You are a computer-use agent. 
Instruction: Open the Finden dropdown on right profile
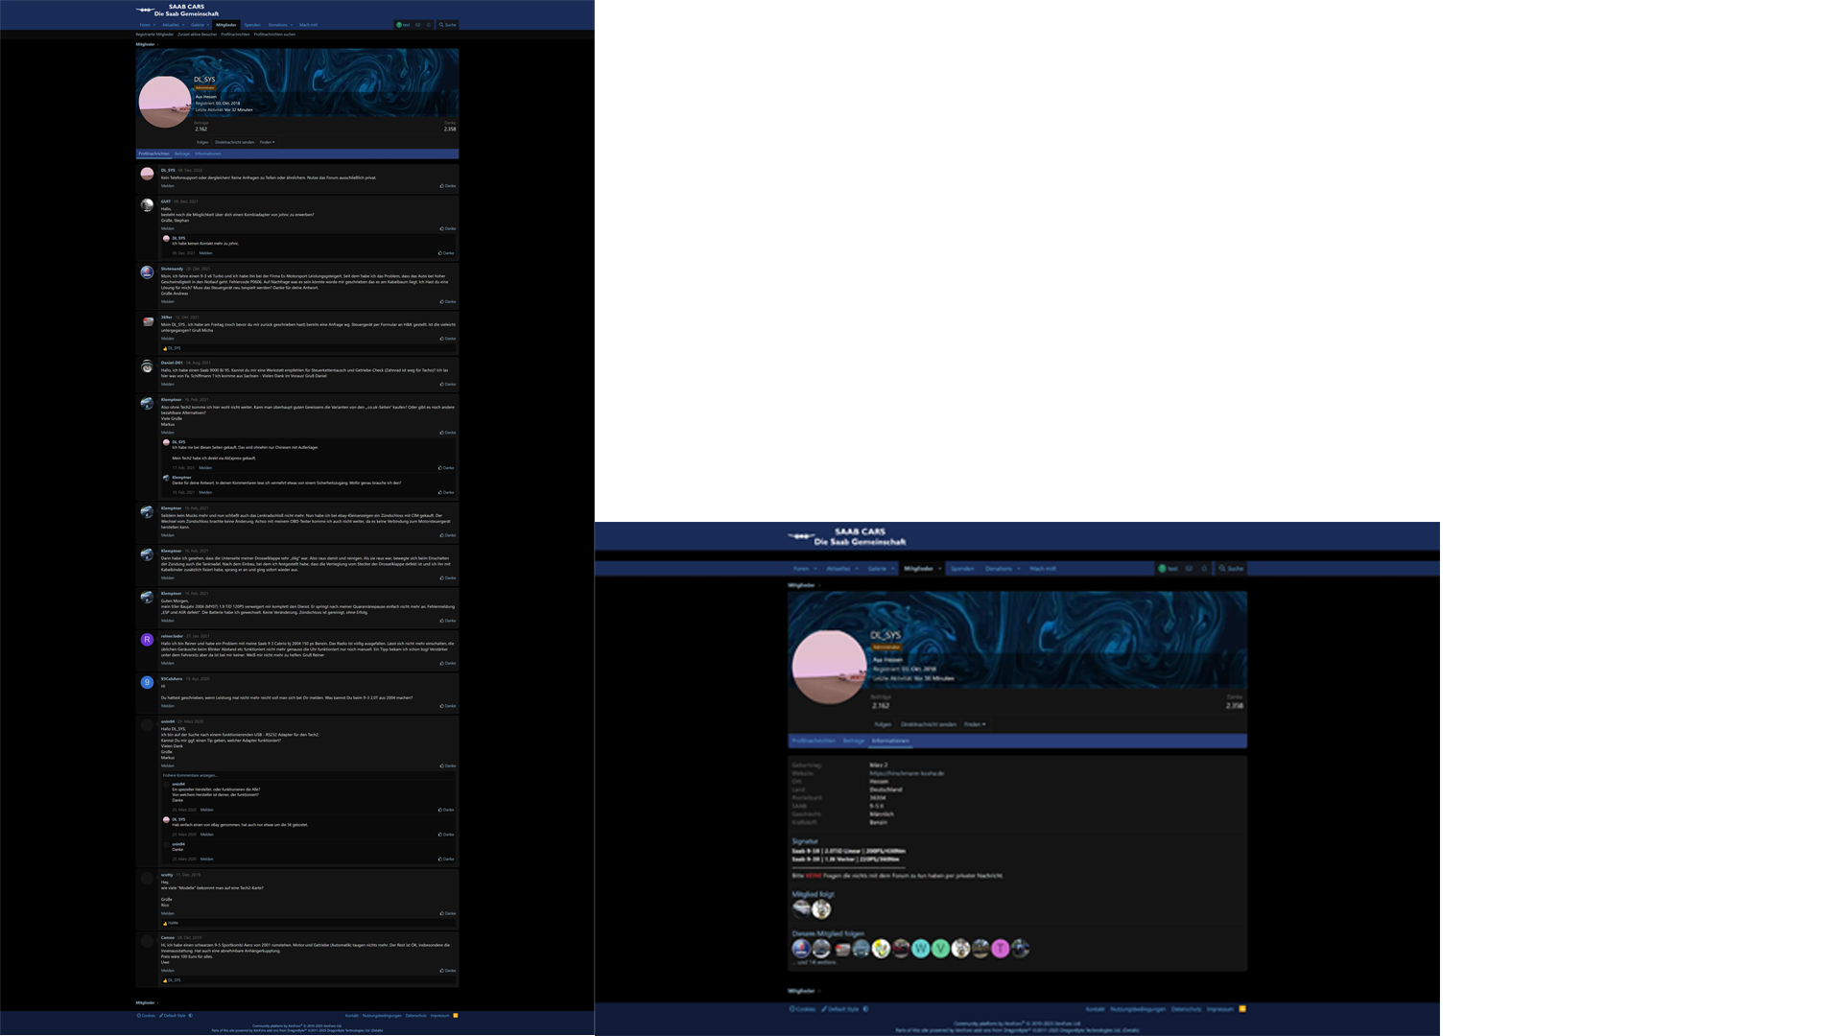click(x=975, y=724)
